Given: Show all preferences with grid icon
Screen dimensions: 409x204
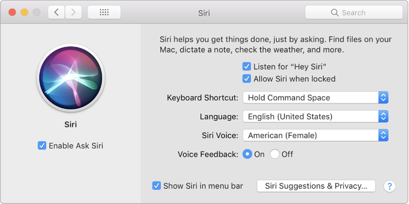Looking at the screenshot, I should [104, 12].
